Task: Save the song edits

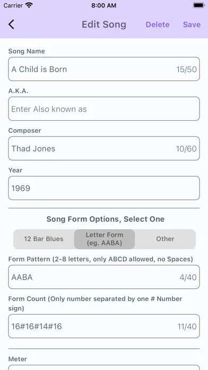Action: point(192,24)
